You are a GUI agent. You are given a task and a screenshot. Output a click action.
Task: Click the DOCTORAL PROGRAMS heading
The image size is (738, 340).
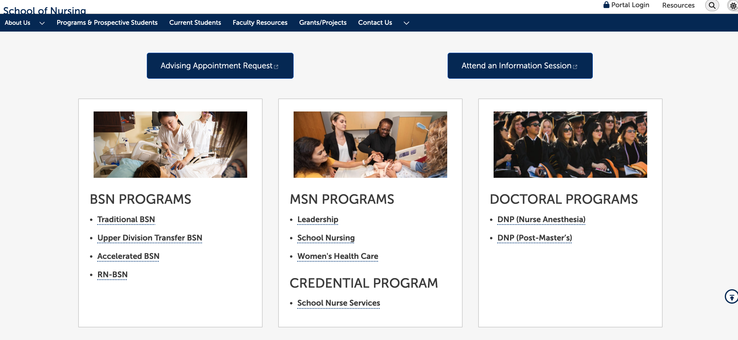point(564,199)
